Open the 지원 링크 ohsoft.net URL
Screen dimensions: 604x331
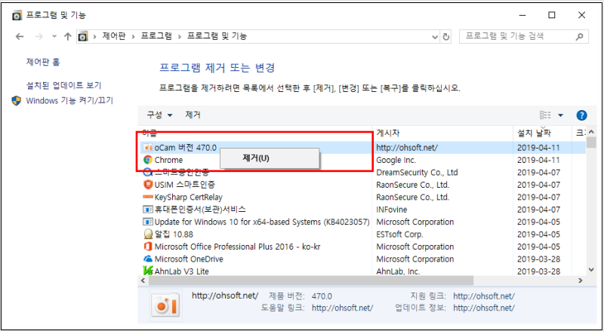click(x=484, y=296)
